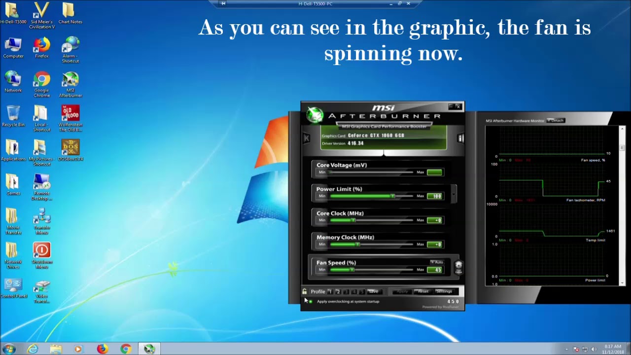Select profile slot 2

338,291
